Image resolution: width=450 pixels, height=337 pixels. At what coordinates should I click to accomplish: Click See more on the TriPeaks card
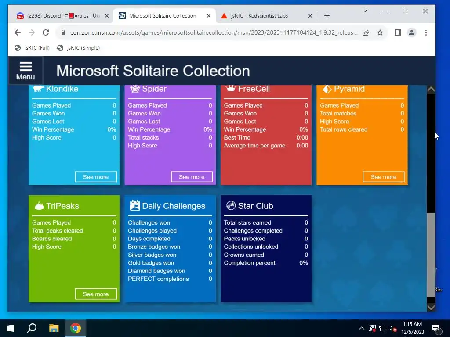(x=96, y=294)
